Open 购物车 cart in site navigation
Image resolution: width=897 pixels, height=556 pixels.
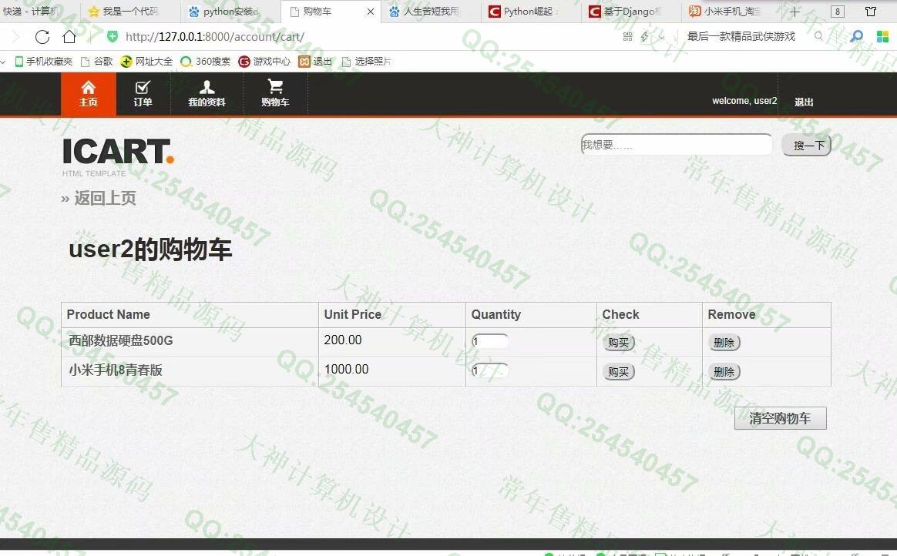coord(275,94)
